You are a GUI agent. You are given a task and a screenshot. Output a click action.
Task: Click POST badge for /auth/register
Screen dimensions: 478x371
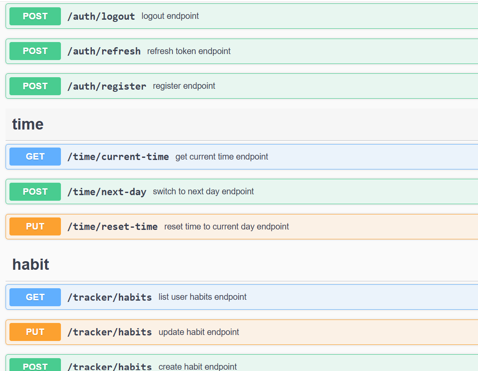(35, 86)
